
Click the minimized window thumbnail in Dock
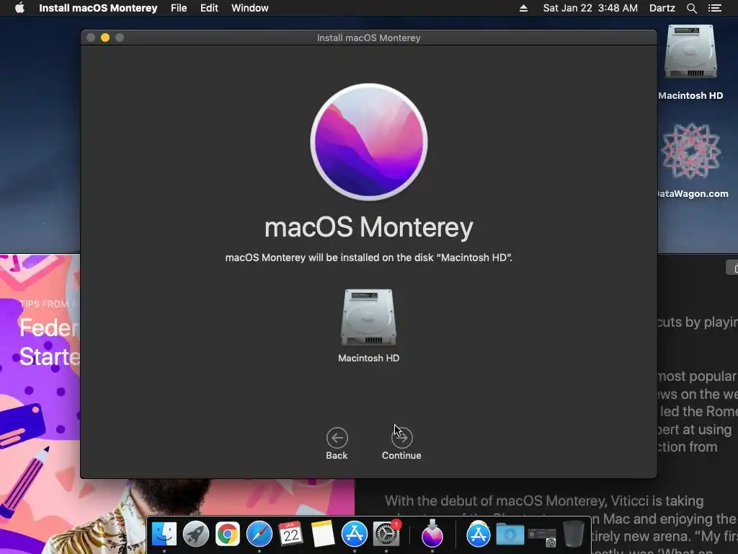pyautogui.click(x=542, y=536)
